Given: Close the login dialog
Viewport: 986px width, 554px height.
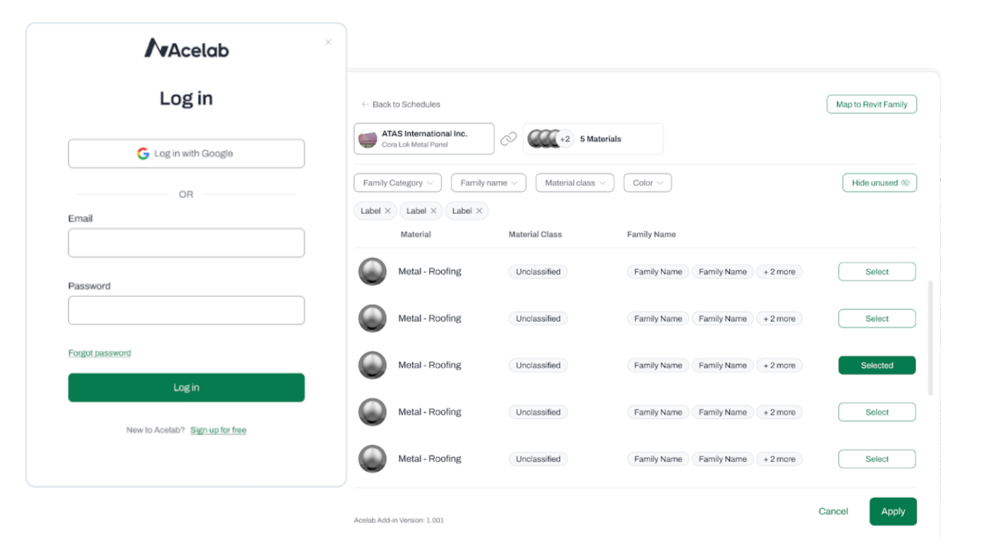Looking at the screenshot, I should 328,42.
